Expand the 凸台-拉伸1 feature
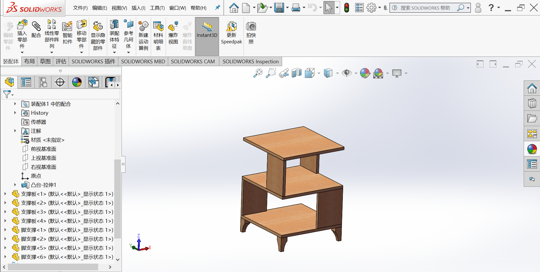 pos(15,185)
